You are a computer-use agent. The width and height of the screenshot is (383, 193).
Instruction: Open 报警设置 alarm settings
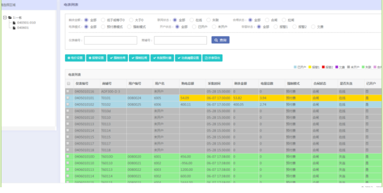tap(96, 58)
